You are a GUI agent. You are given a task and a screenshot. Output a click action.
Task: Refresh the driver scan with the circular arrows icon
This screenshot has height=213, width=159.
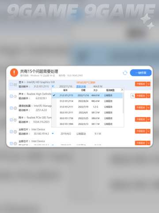point(125,73)
